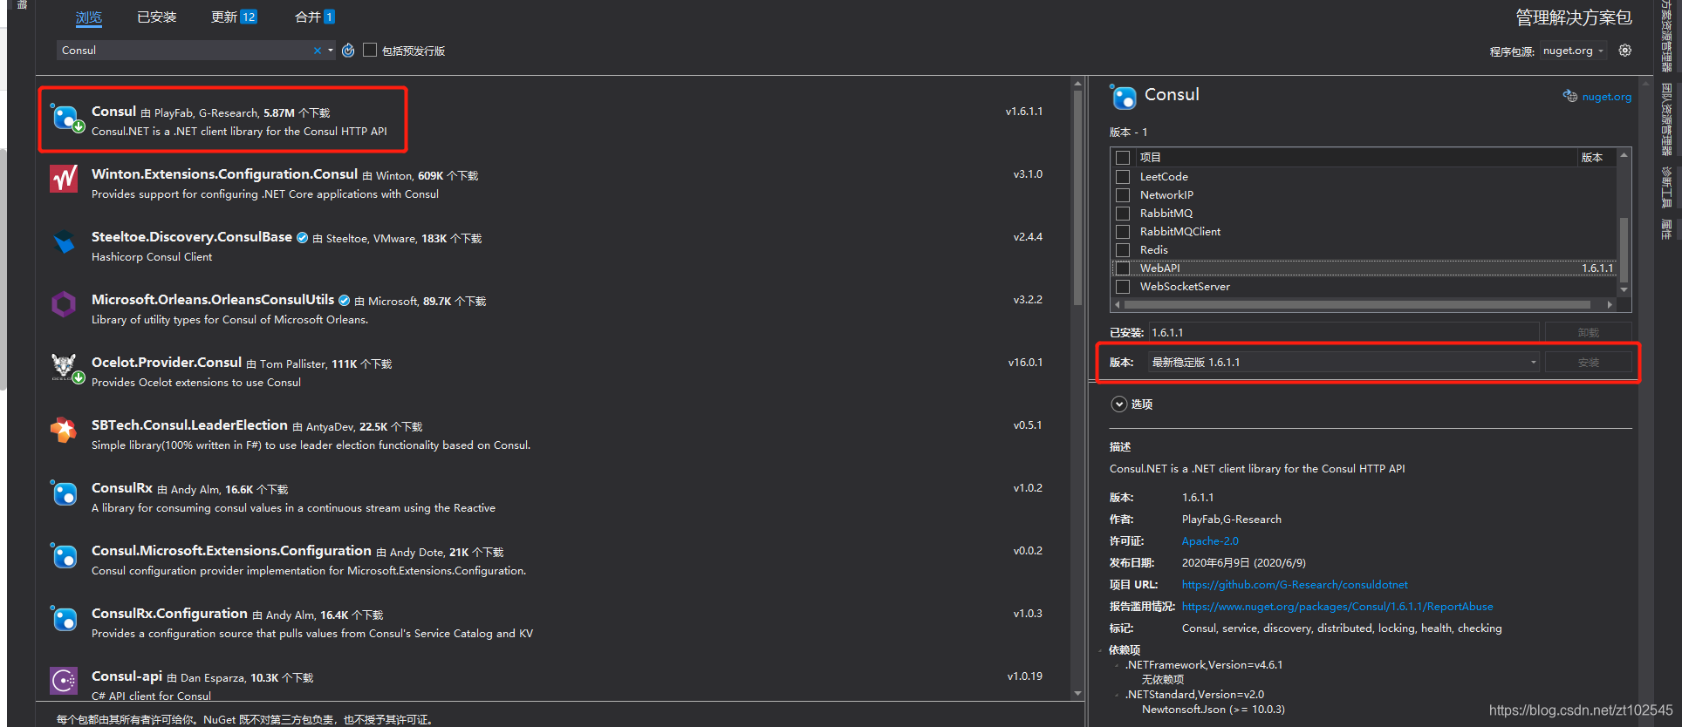Image resolution: width=1682 pixels, height=727 pixels.
Task: Collapse the dependencies section
Action: point(1101,650)
